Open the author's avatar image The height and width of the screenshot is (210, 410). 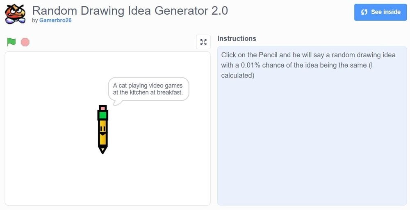tap(15, 14)
